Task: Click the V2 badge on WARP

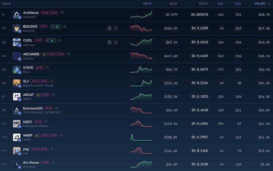Action: 37,136
